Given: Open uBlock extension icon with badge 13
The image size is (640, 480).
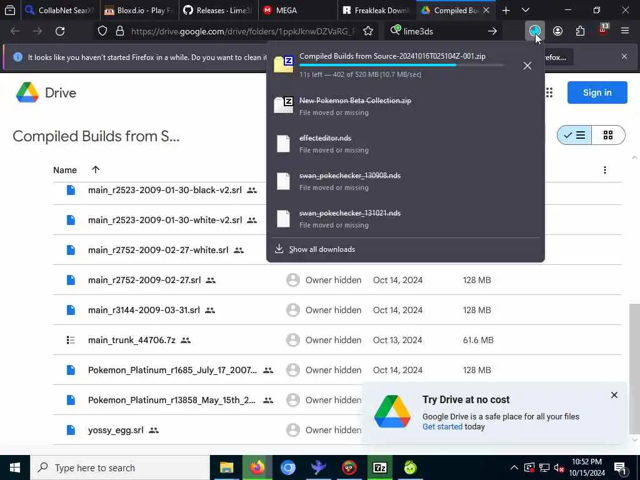Looking at the screenshot, I should pyautogui.click(x=603, y=30).
